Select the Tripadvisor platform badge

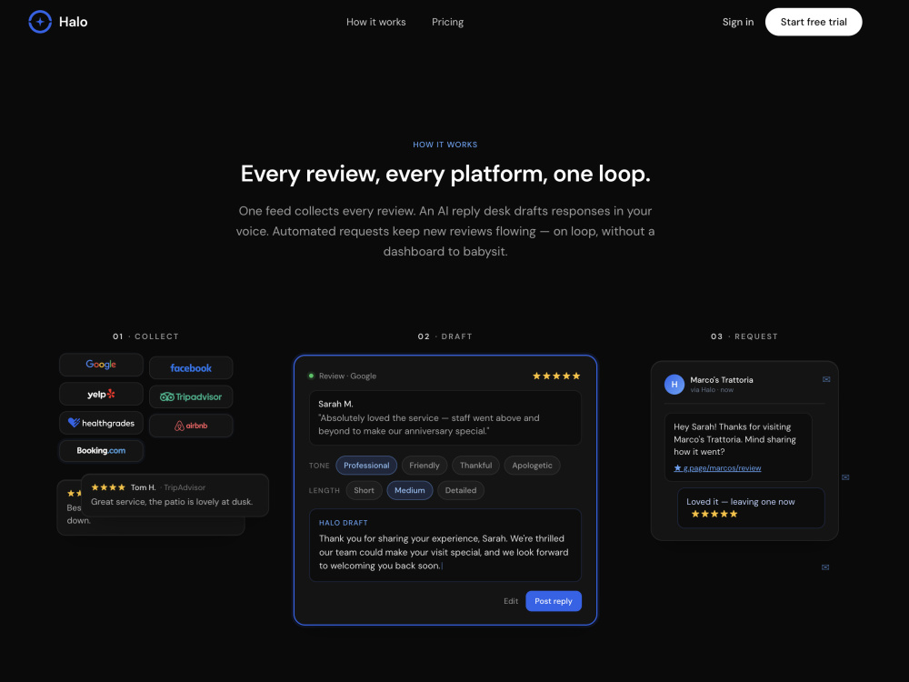191,396
